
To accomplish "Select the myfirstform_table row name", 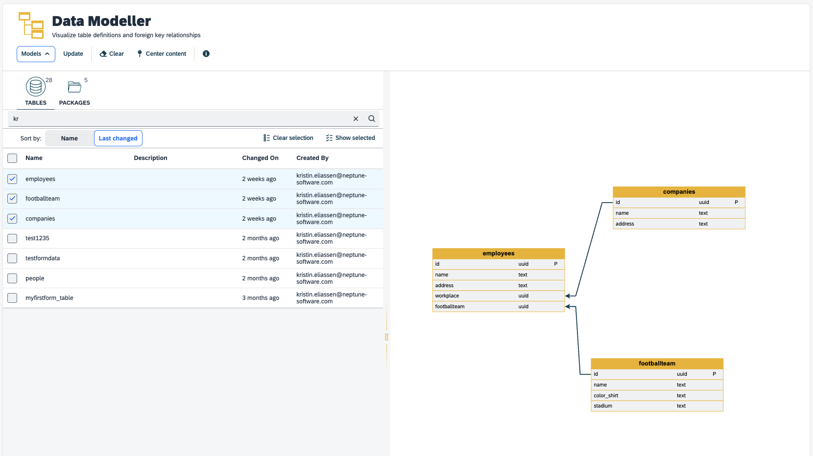I will pos(49,298).
